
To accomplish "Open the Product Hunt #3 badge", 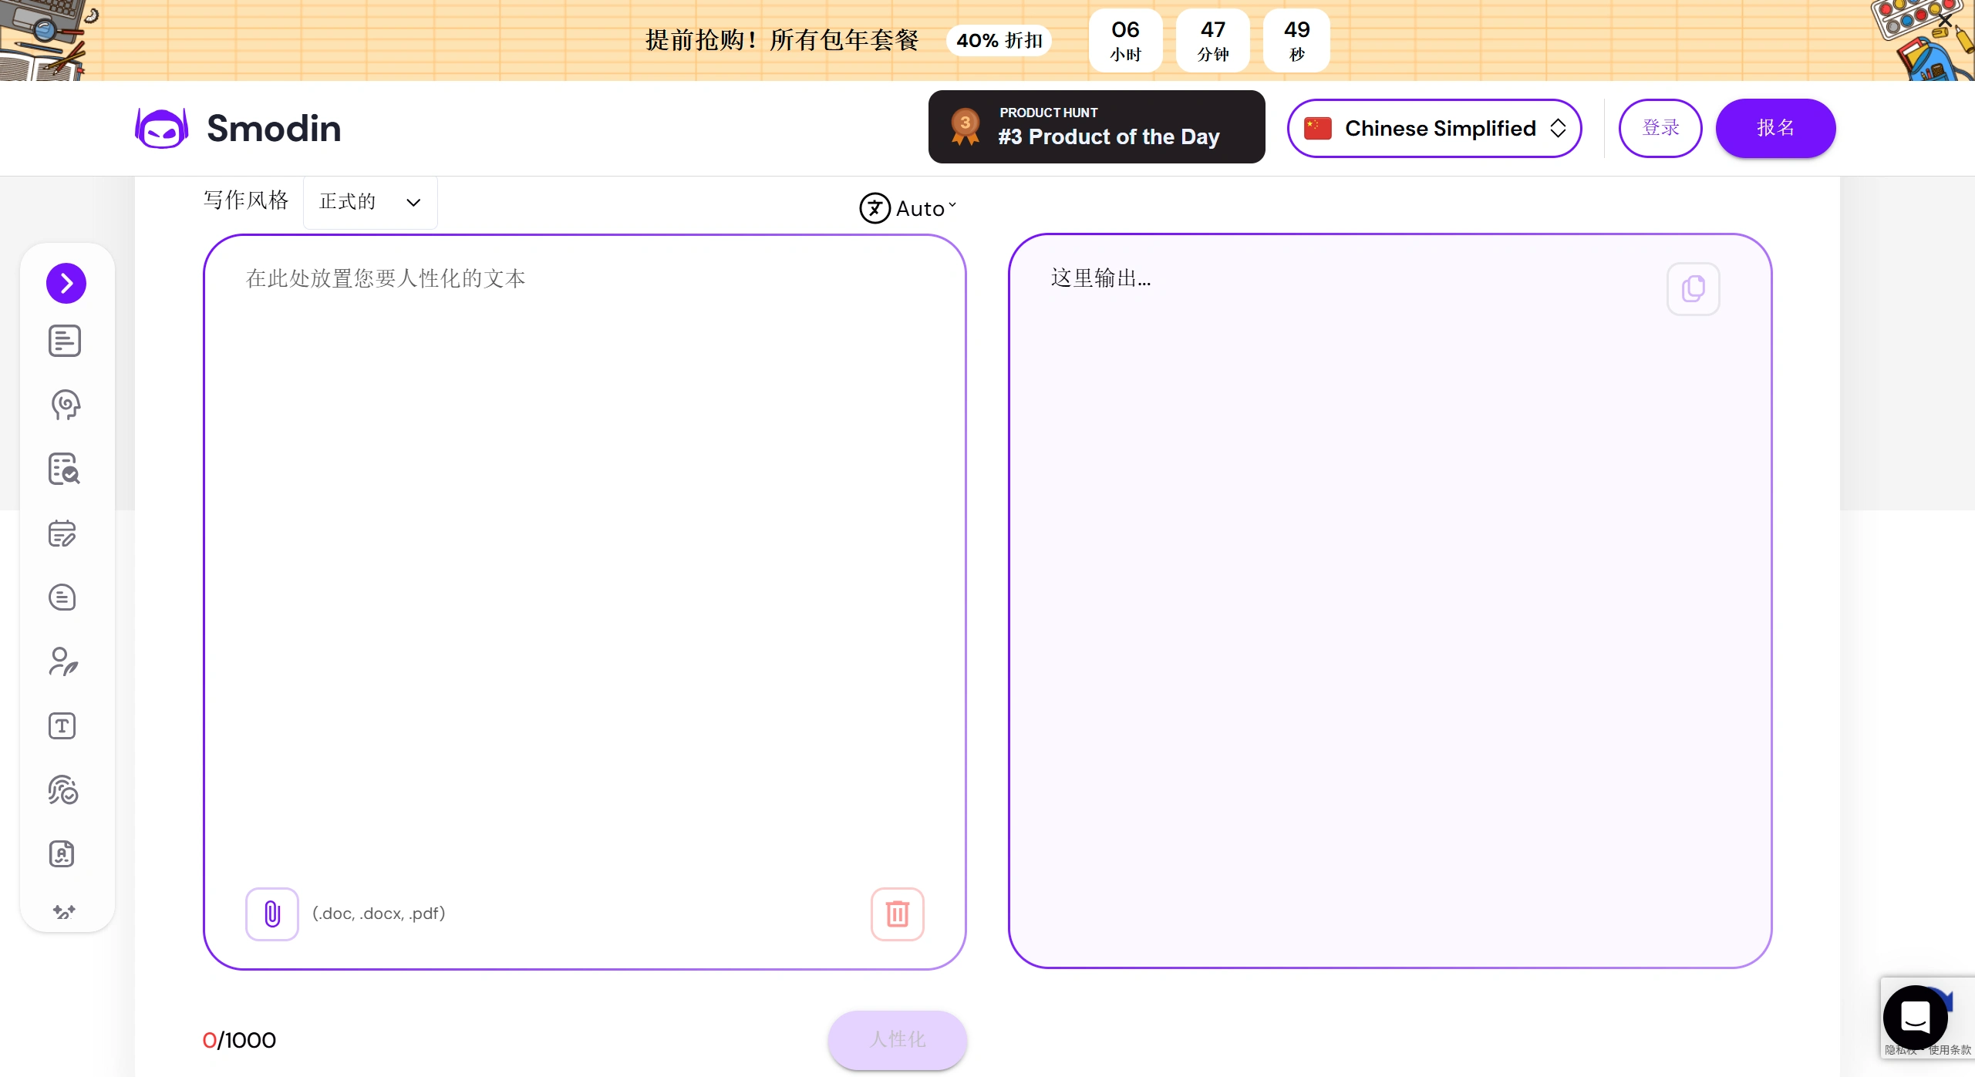I will [1097, 126].
